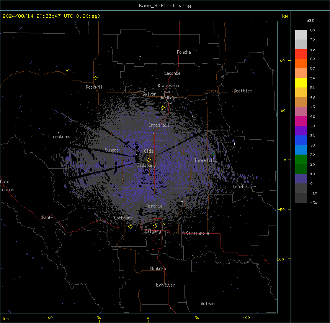Select the magenta swatch in the dBZ legend

pyautogui.click(x=301, y=121)
